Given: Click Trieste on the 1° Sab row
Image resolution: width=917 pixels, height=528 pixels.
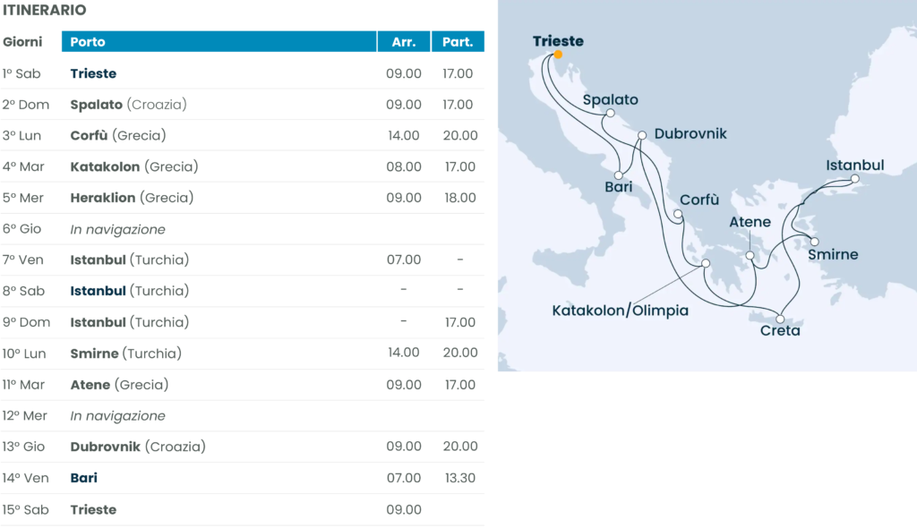Looking at the screenshot, I should 93,73.
